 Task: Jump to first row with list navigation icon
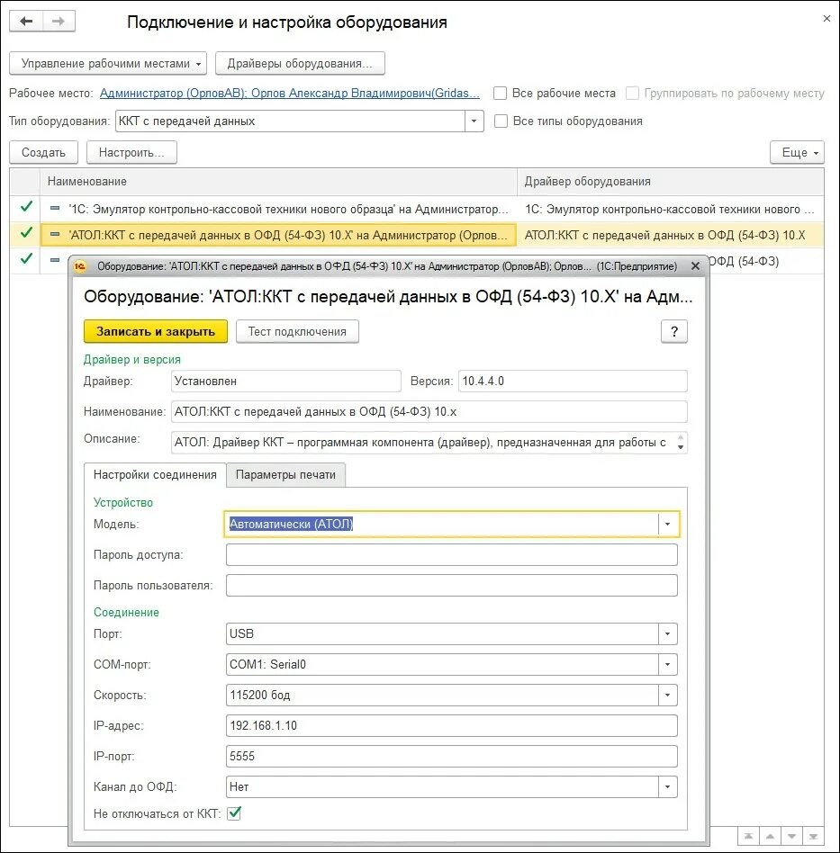[748, 836]
